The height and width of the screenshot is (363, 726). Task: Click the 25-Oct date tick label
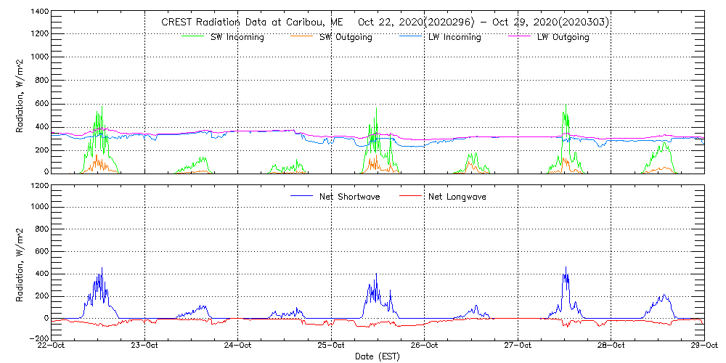click(x=331, y=347)
